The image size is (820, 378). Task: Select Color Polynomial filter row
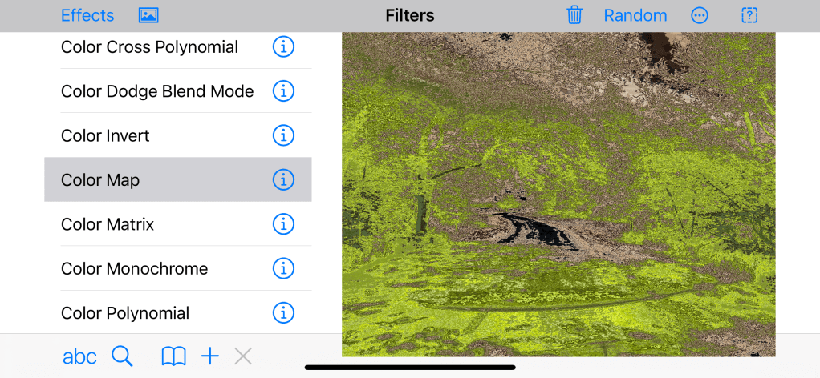click(x=178, y=312)
